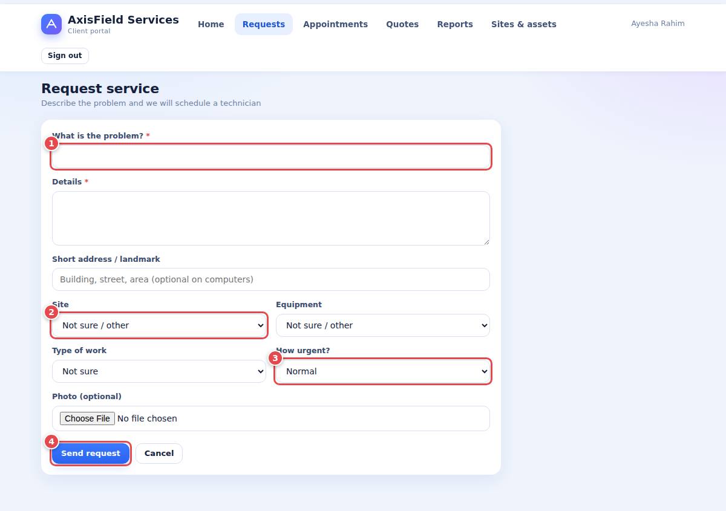The image size is (726, 511).
Task: Expand the Site dropdown
Action: [x=159, y=325]
